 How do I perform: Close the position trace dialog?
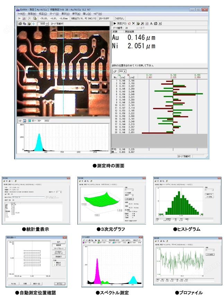pyautogui.click(x=64, y=237)
